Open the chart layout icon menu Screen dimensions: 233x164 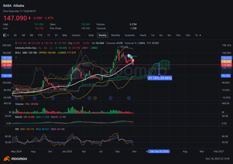point(6,35)
